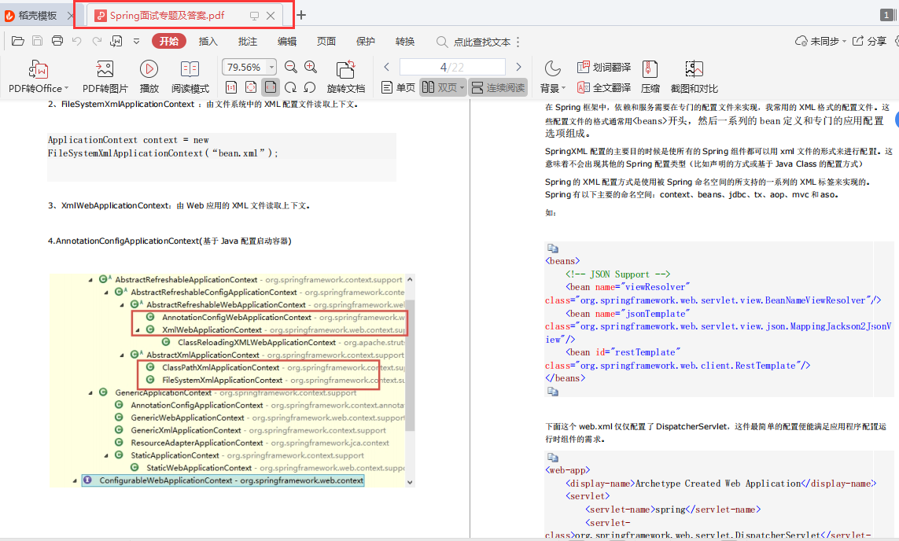
Task: Open the 插入 ribbon tab
Action: [x=208, y=41]
